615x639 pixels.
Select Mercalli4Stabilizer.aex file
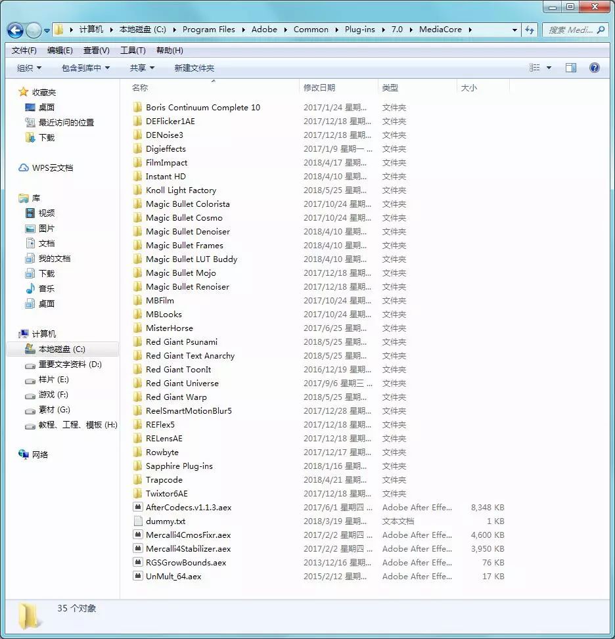click(189, 548)
